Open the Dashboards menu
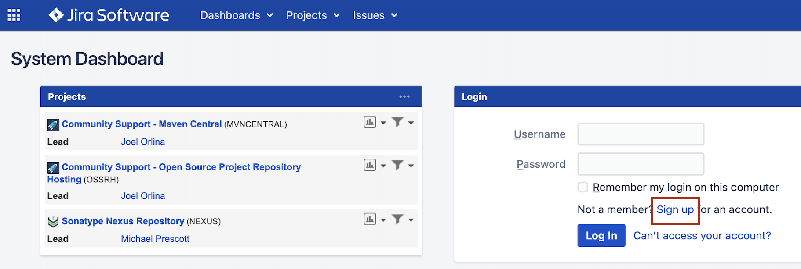801x269 pixels. (237, 15)
